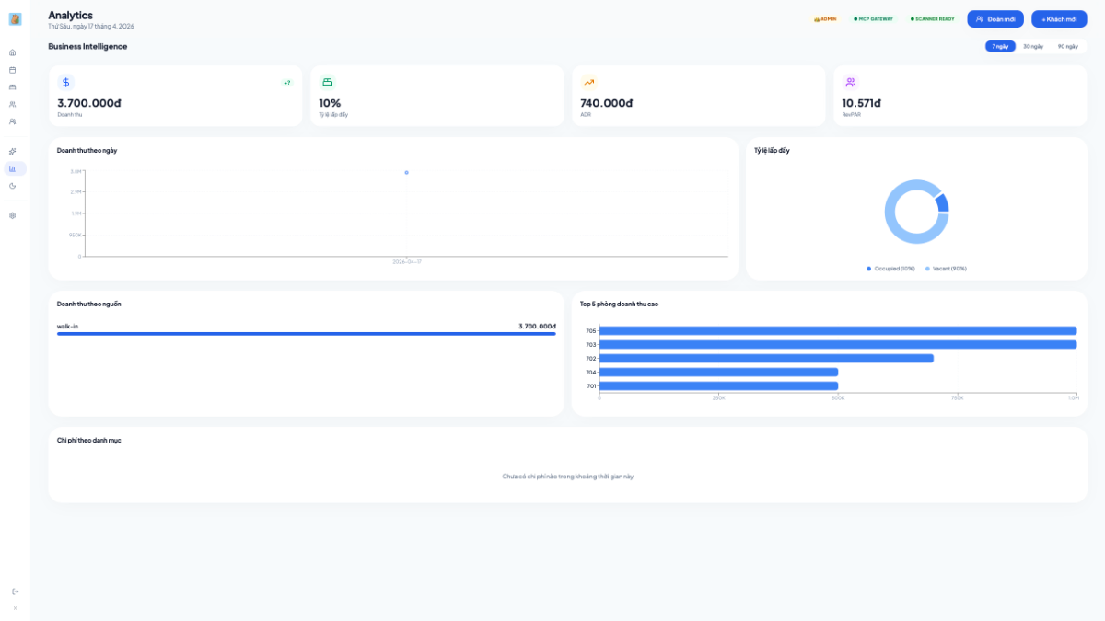The image size is (1105, 621).
Task: Click the logout icon in sidebar
Action: pyautogui.click(x=15, y=592)
